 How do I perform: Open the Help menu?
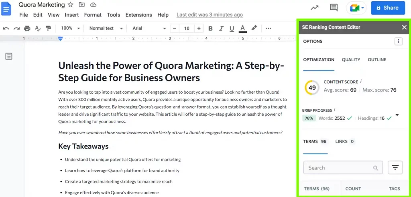163,15
